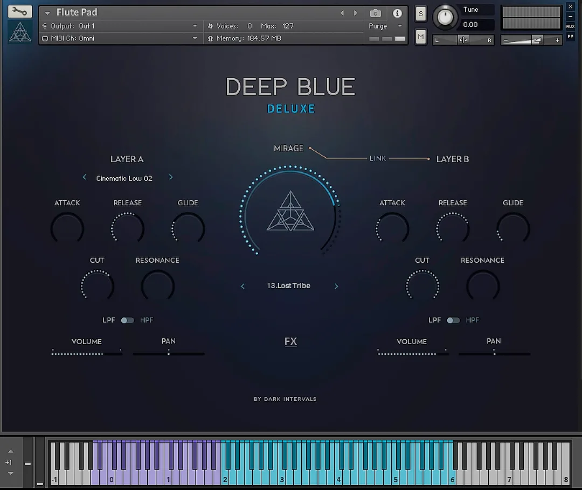This screenshot has width=582, height=490.
Task: Open the Cinematic Low 02 sound selector
Action: tap(124, 178)
